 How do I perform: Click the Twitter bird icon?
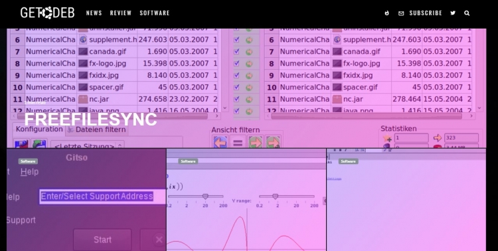(x=453, y=13)
